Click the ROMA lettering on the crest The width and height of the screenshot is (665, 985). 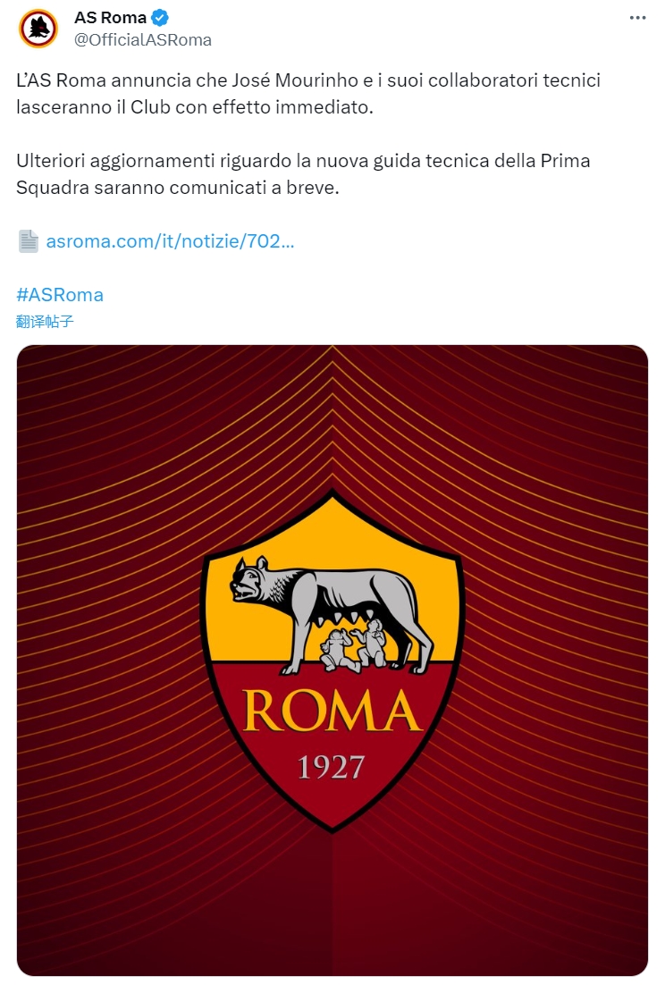(332, 711)
